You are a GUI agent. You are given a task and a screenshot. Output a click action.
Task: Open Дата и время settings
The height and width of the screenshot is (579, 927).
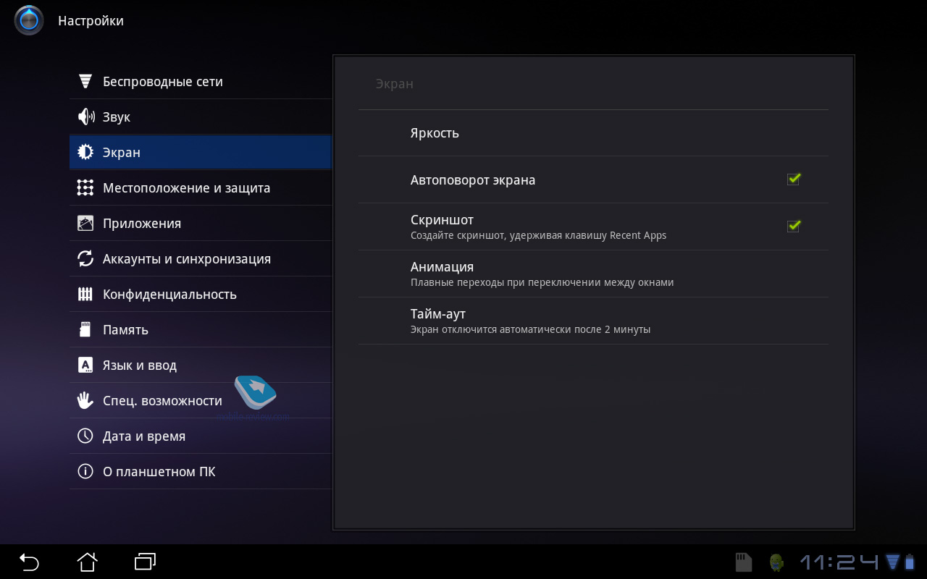pos(144,436)
